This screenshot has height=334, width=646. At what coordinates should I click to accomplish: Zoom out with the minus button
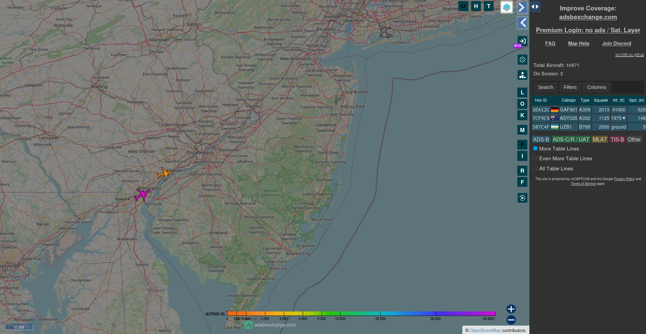[x=511, y=320]
